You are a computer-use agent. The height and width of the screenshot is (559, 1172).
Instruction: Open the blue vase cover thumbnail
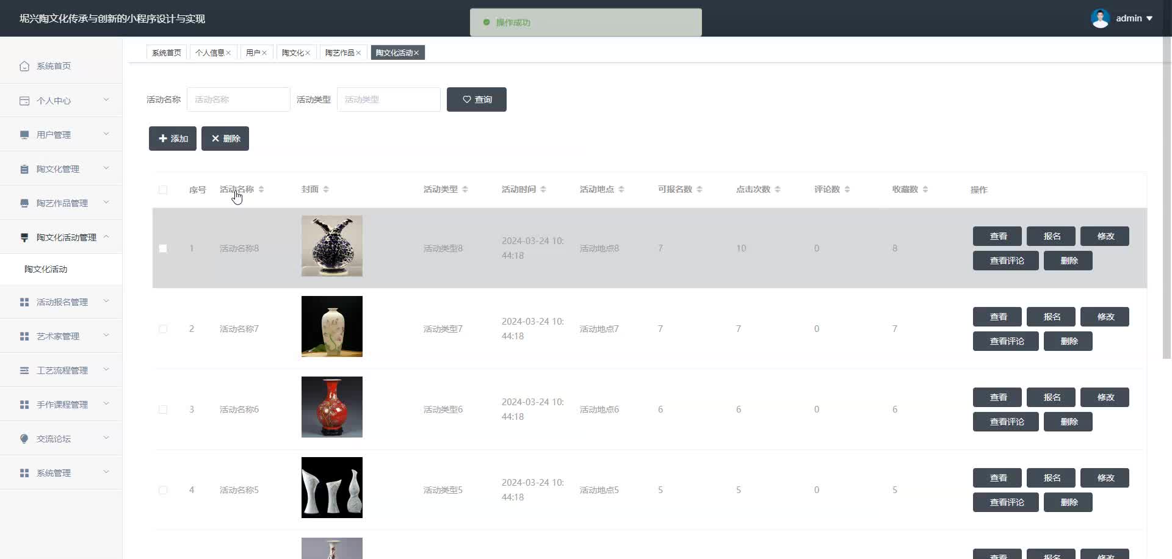pyautogui.click(x=332, y=246)
